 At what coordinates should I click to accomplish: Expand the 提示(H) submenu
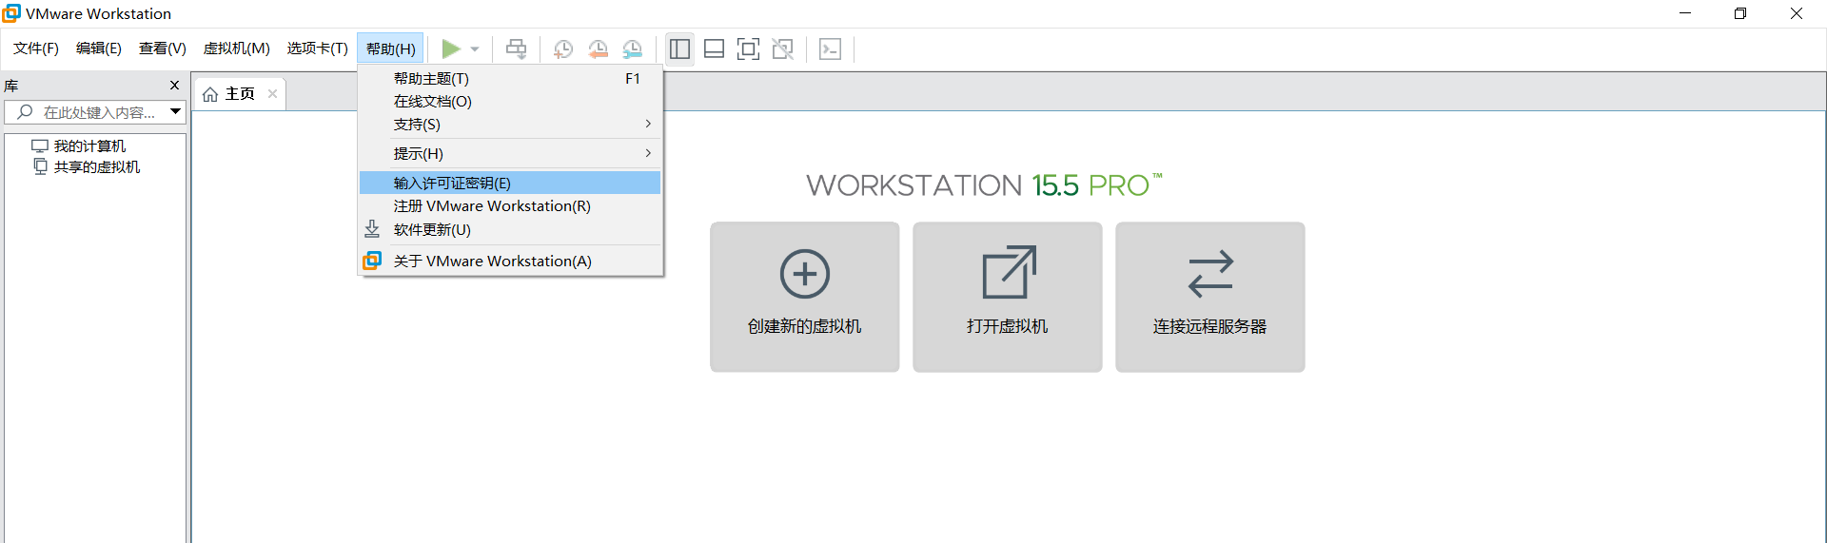coord(510,153)
